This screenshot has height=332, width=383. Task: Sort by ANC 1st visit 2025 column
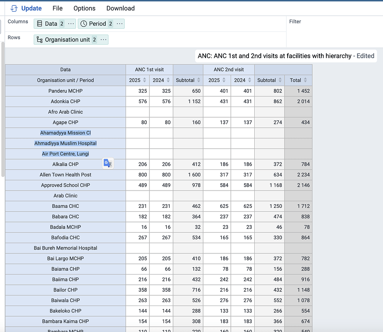click(x=145, y=80)
